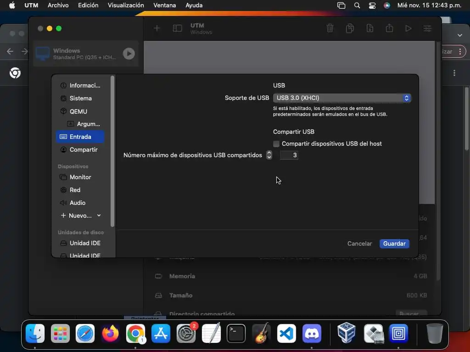Open Finder from the dock
Screen dimensions: 470x352
35,334
